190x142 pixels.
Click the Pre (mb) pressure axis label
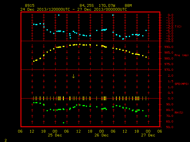click(181, 55)
